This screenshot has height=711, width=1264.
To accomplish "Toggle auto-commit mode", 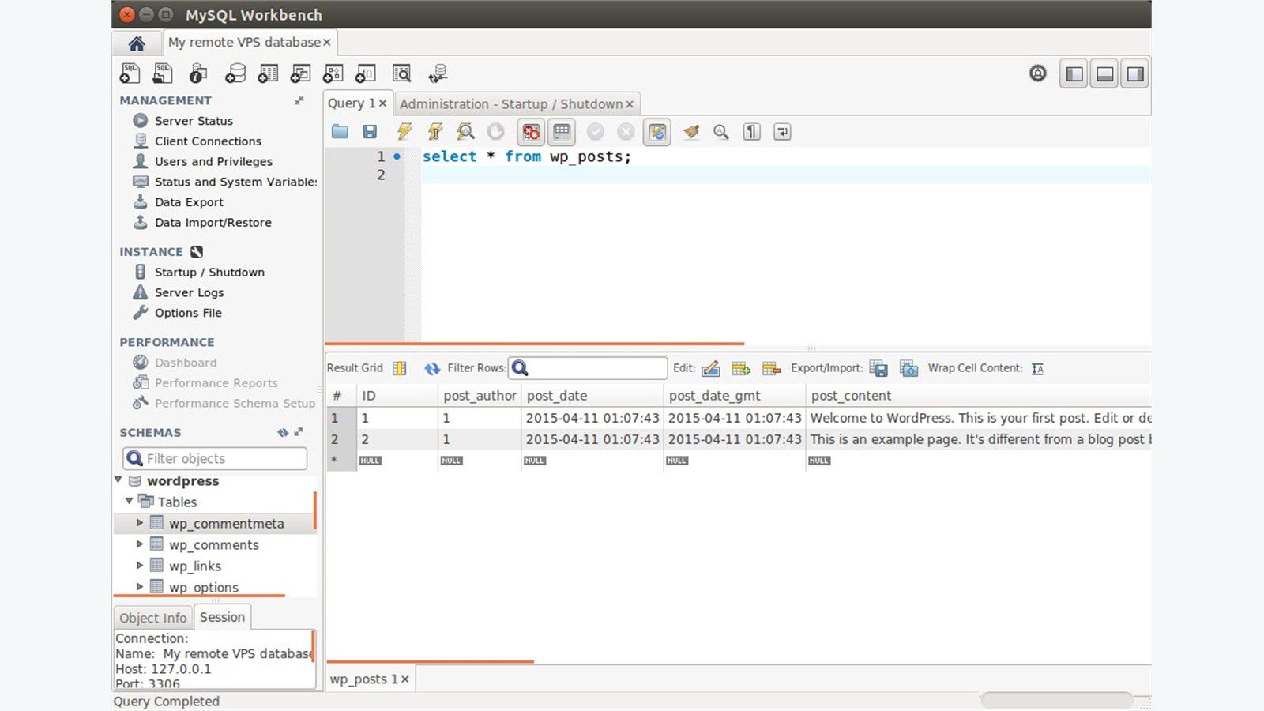I will tap(657, 132).
